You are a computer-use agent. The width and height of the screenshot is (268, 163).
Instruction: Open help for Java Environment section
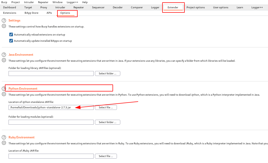pyautogui.click(x=4, y=55)
